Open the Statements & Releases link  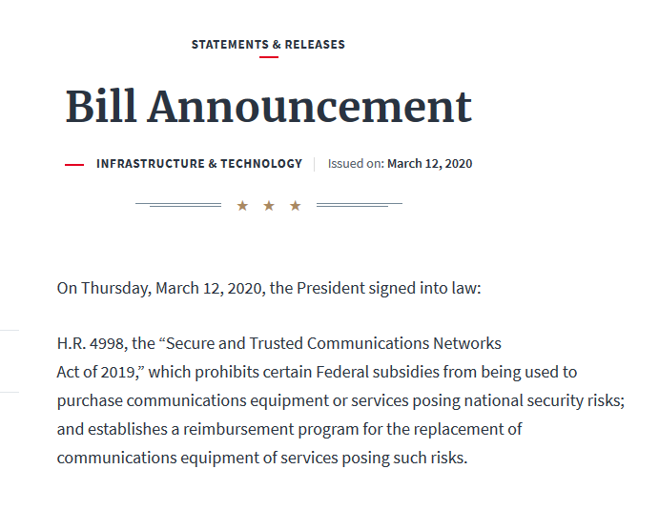pyautogui.click(x=268, y=45)
